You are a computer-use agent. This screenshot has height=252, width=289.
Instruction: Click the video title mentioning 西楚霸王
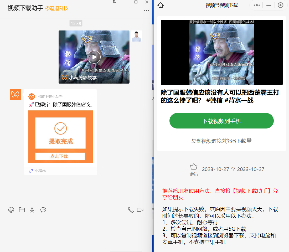pyautogui.click(x=220, y=96)
